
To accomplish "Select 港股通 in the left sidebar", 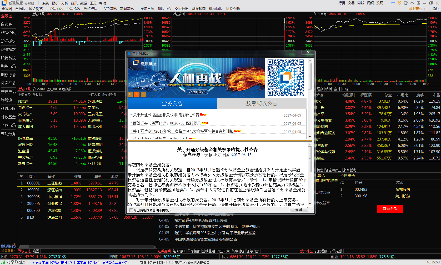I will 7,100.
